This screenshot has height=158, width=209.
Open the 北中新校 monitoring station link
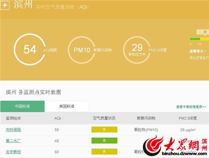[x=13, y=152]
